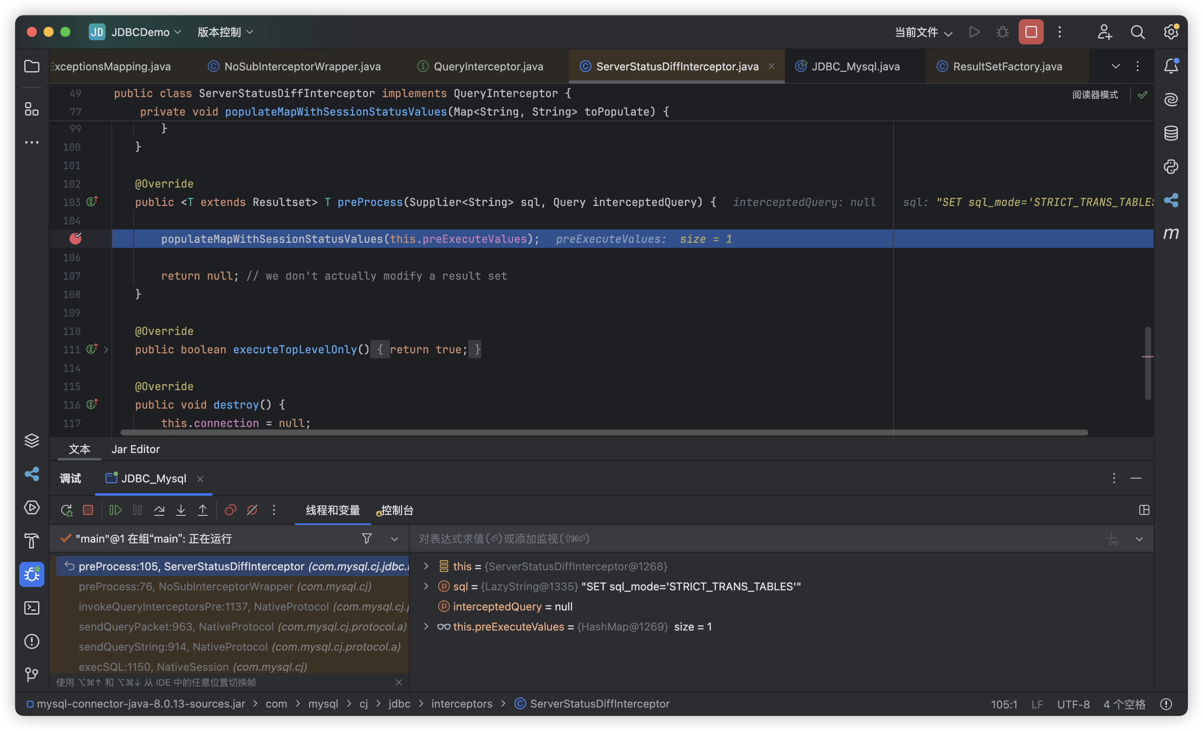Open the frames filter funnel icon
The image size is (1203, 731).
[367, 538]
